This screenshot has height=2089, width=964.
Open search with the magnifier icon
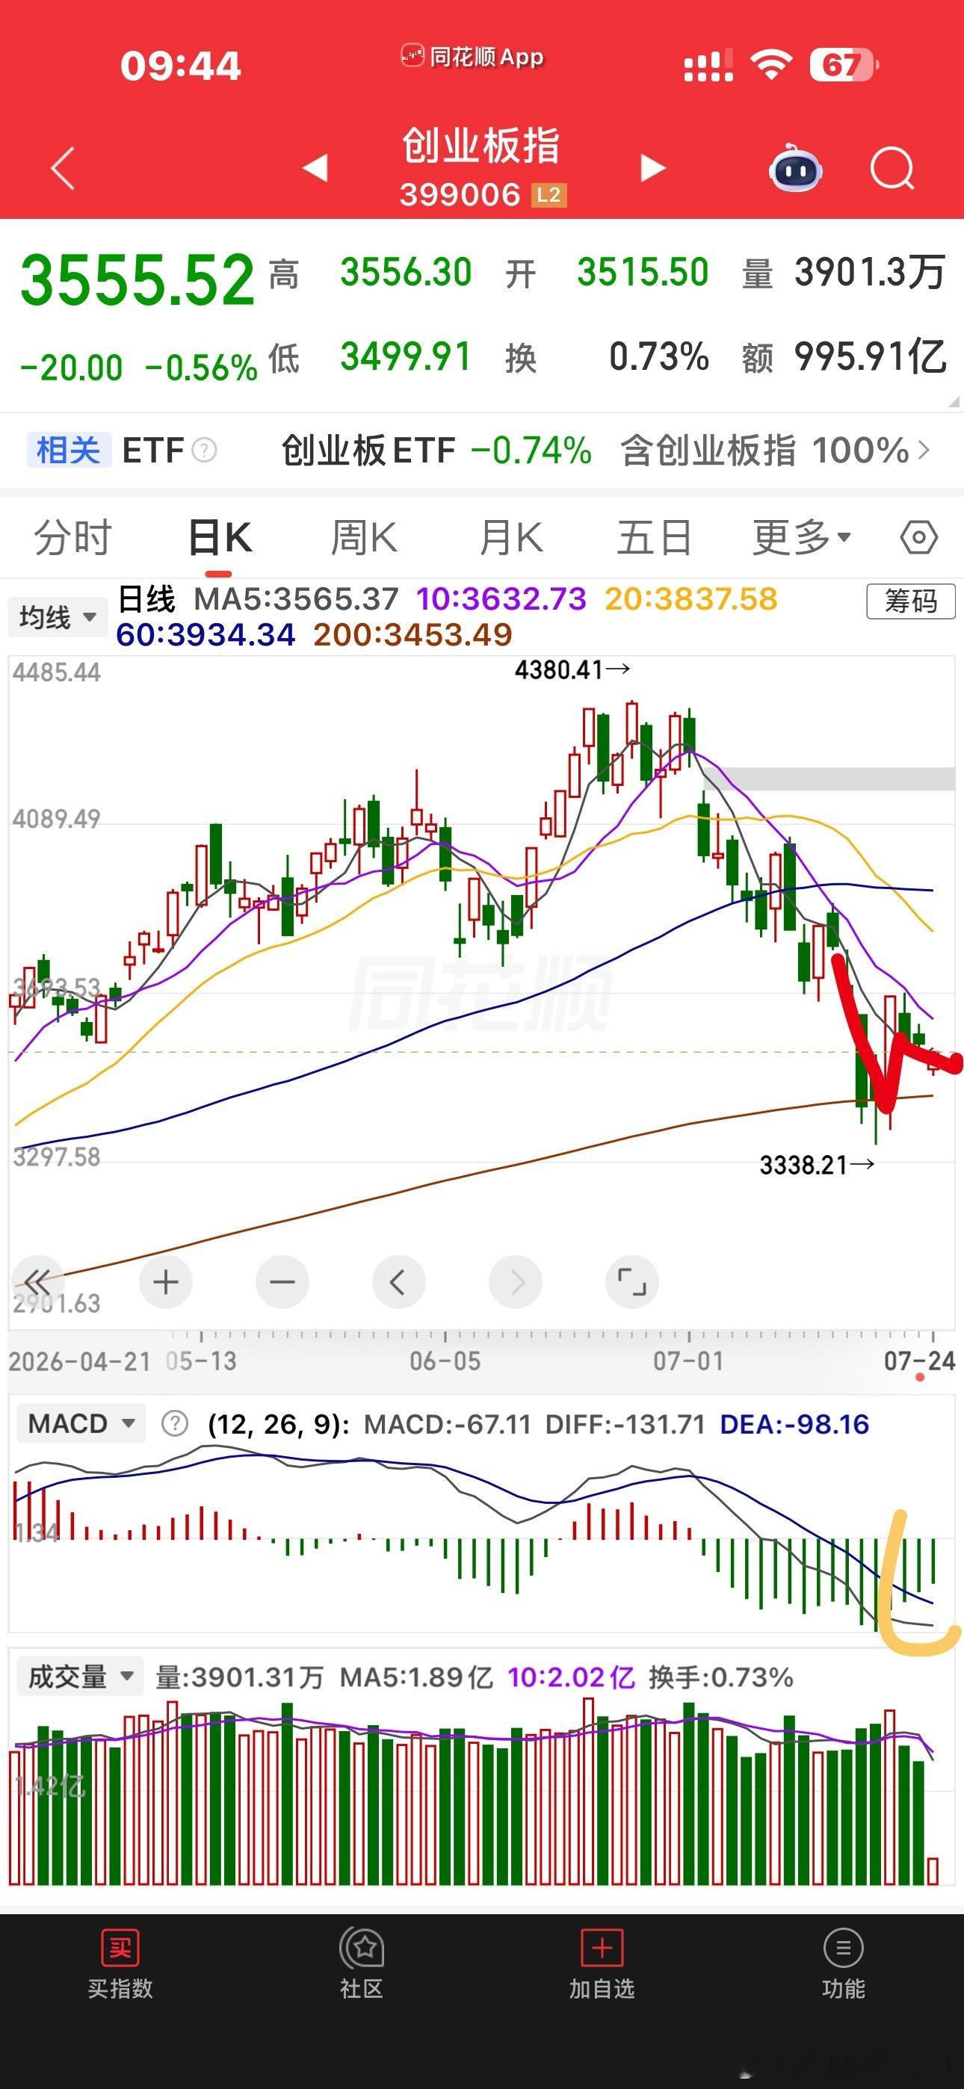(892, 169)
